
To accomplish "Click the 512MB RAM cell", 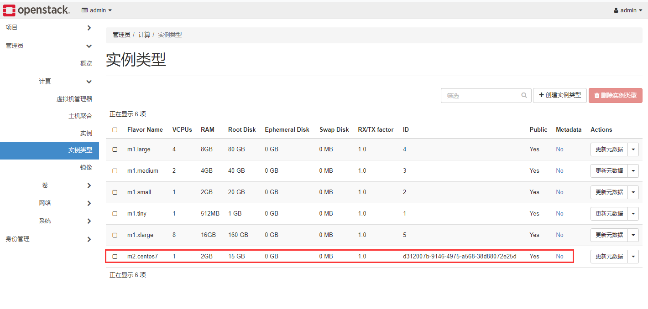I will 210,214.
